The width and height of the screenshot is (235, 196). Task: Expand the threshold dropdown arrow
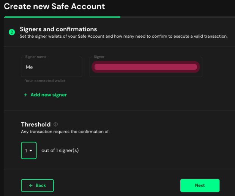31,150
